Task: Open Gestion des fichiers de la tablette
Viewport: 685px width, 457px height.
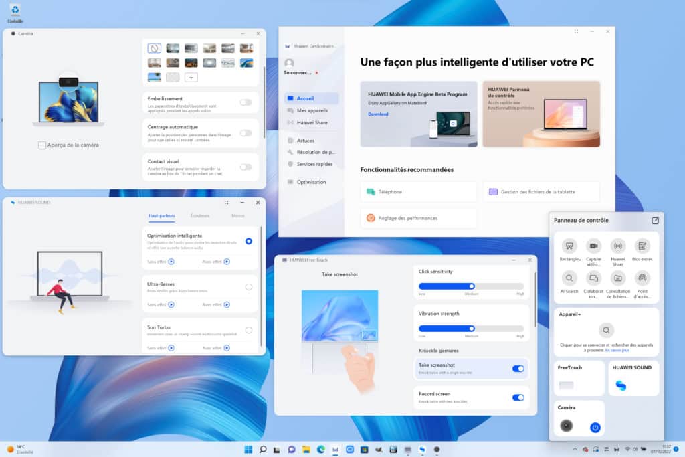Action: coord(541,192)
